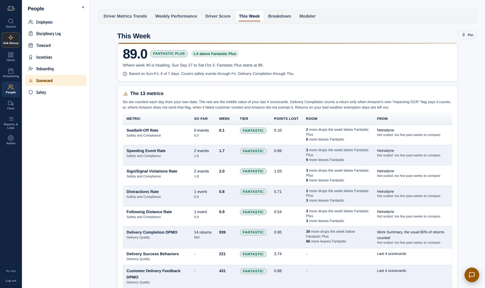Screen dimensions: 485x288
Task: Click the Safety shield icon
Action: 31,92
